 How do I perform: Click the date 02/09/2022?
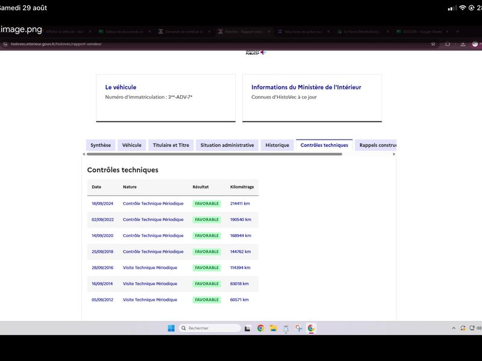pos(102,220)
